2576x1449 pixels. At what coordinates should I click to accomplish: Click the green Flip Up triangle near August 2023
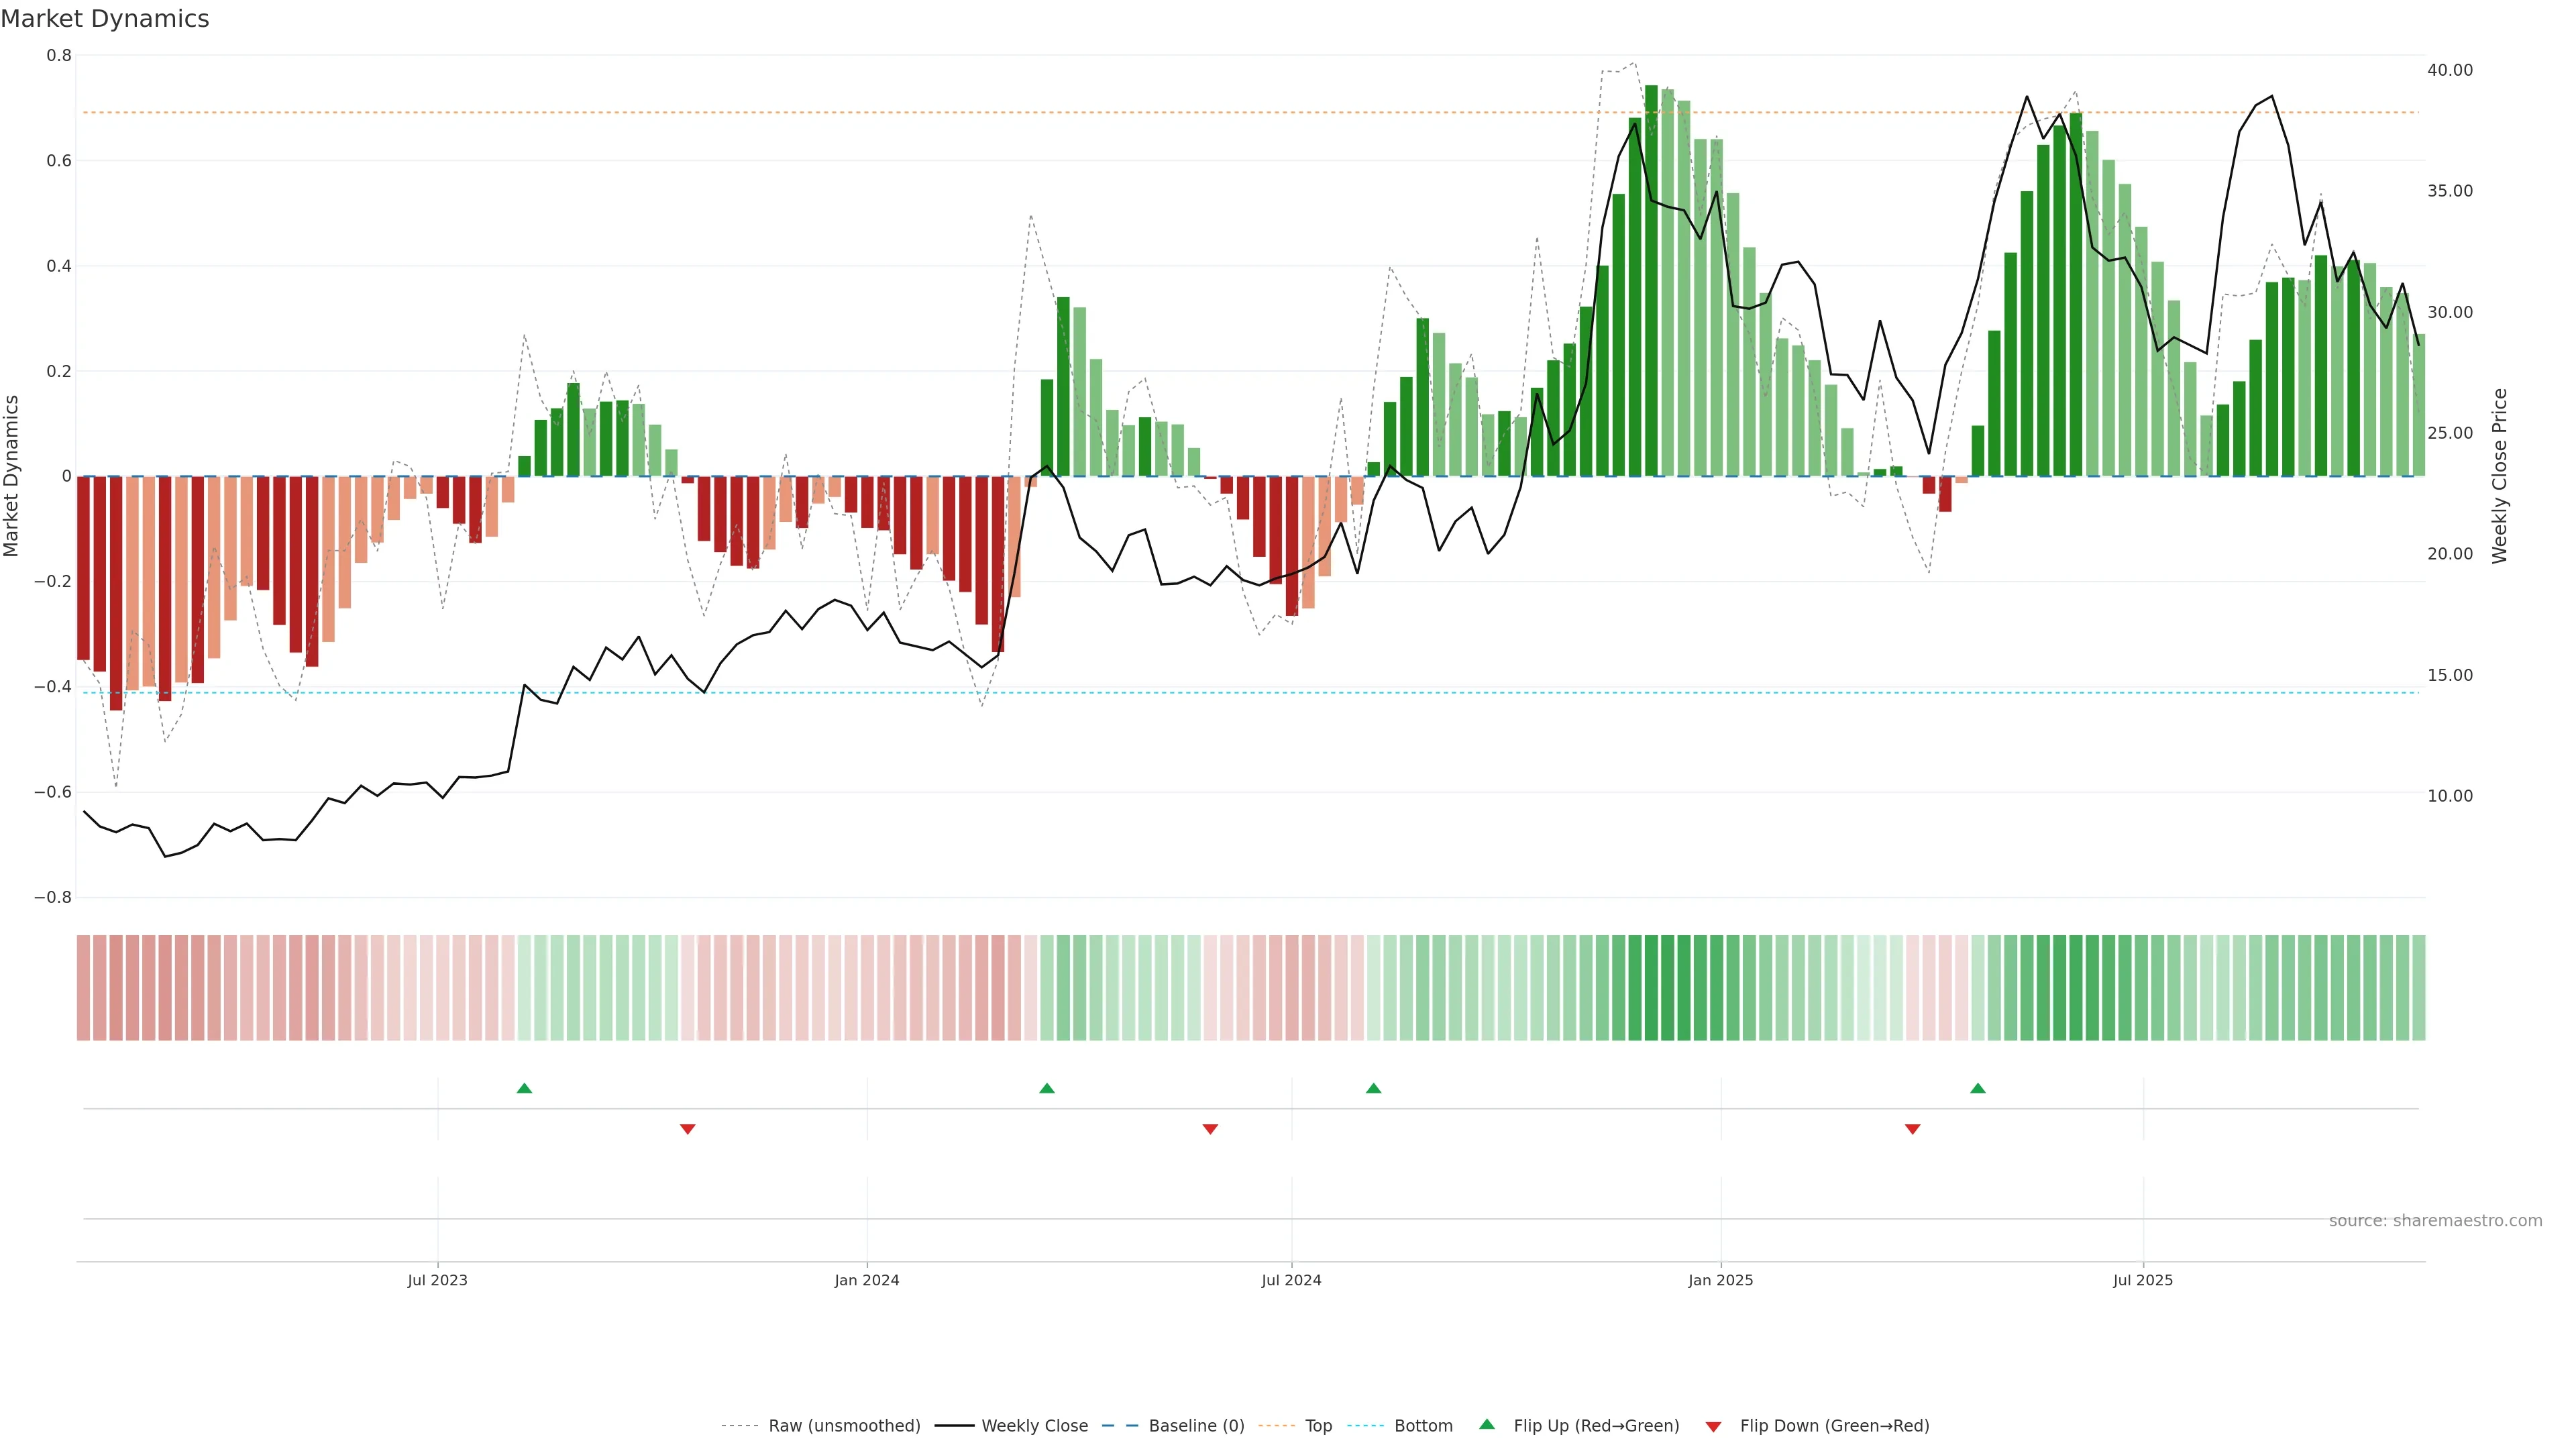coord(524,1088)
